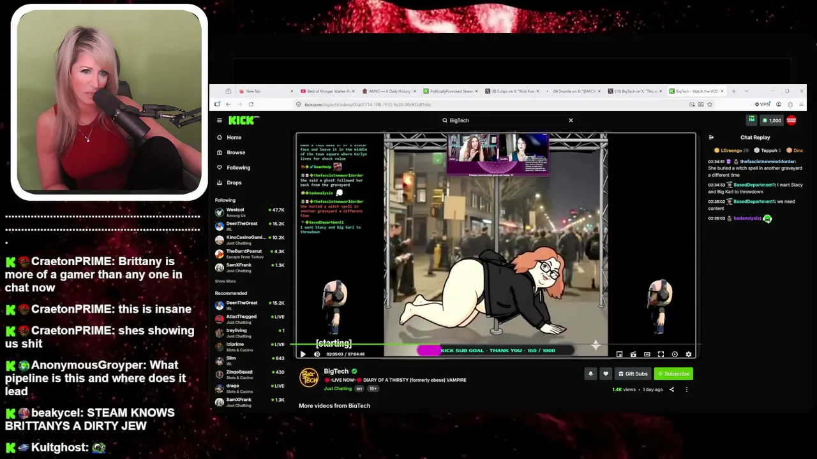This screenshot has height=459, width=817.
Task: Toggle the browser VPN button
Action: pyautogui.click(x=762, y=105)
